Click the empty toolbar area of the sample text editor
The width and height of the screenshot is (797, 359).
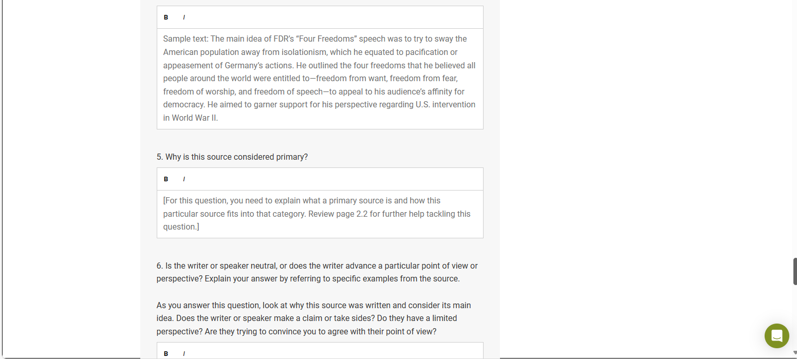pos(334,17)
